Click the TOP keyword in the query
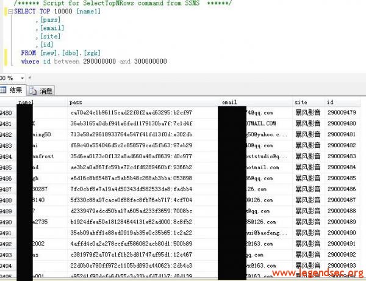 tap(45, 12)
